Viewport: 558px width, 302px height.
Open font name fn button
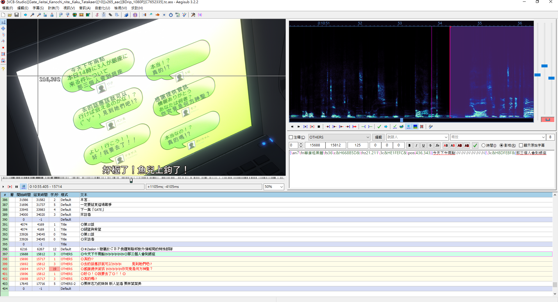[437, 145]
